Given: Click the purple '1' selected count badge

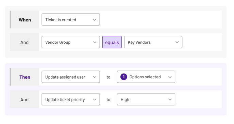Looking at the screenshot, I should (123, 77).
